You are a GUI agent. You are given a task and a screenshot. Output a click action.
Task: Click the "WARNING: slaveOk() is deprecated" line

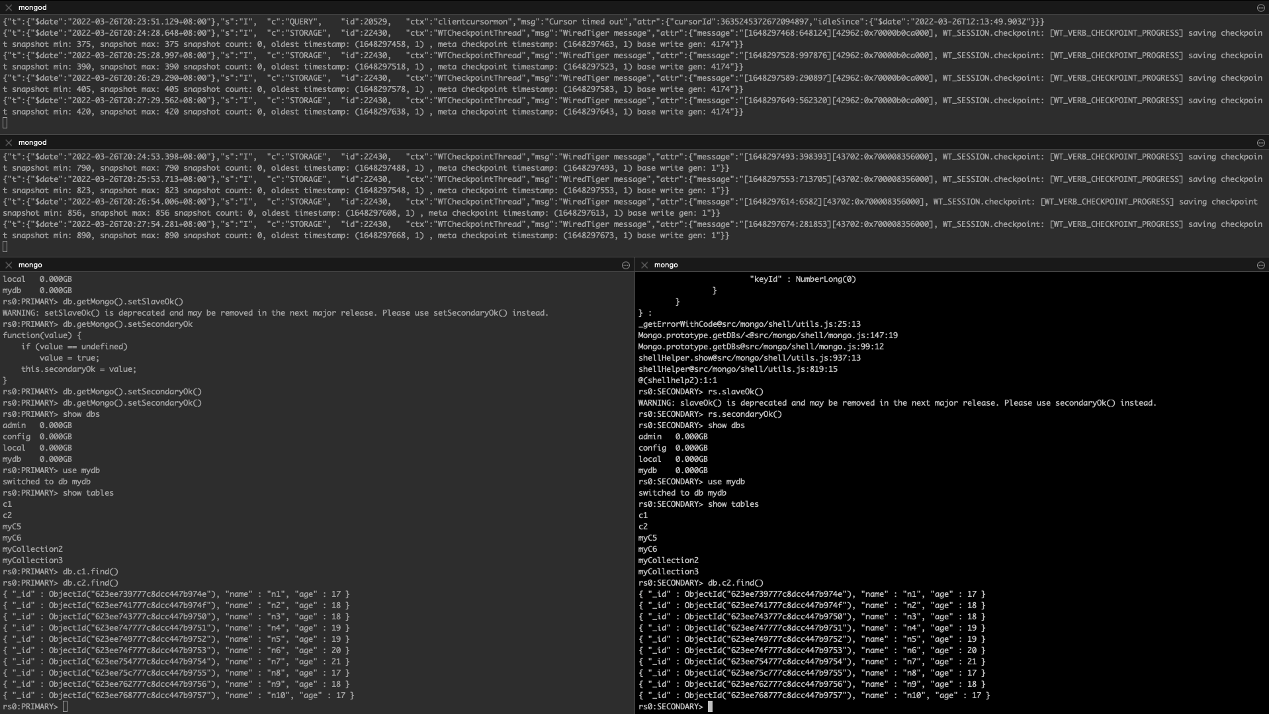898,403
